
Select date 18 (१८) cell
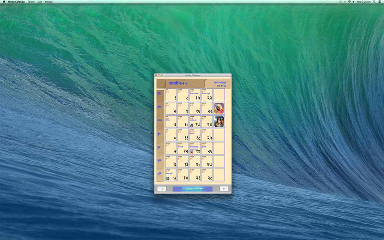click(x=195, y=135)
